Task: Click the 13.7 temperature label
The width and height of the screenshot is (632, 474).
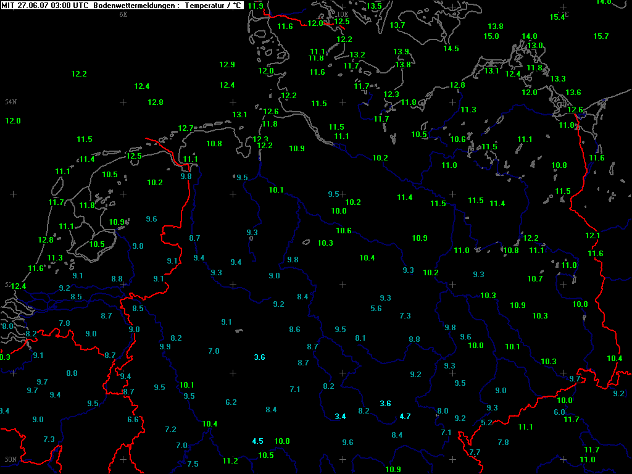Action: click(x=397, y=25)
